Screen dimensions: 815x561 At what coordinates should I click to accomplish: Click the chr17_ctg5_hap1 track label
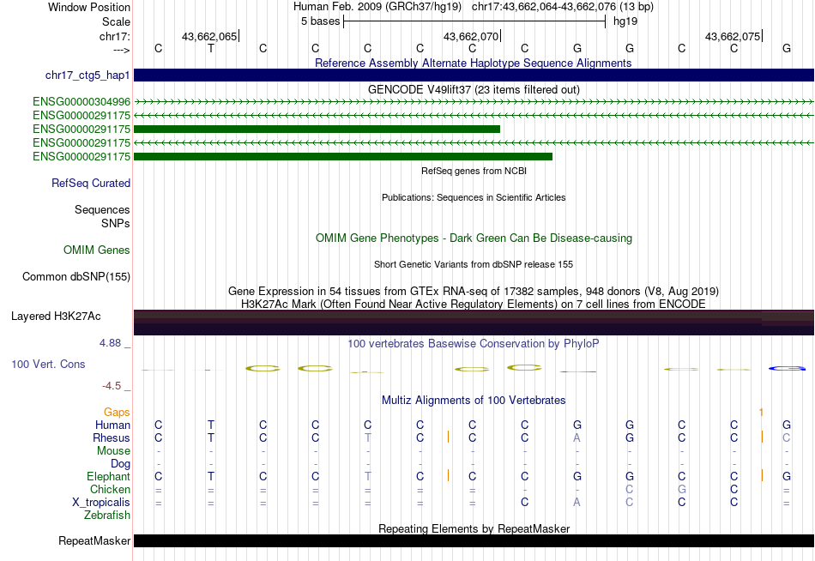[x=88, y=75]
